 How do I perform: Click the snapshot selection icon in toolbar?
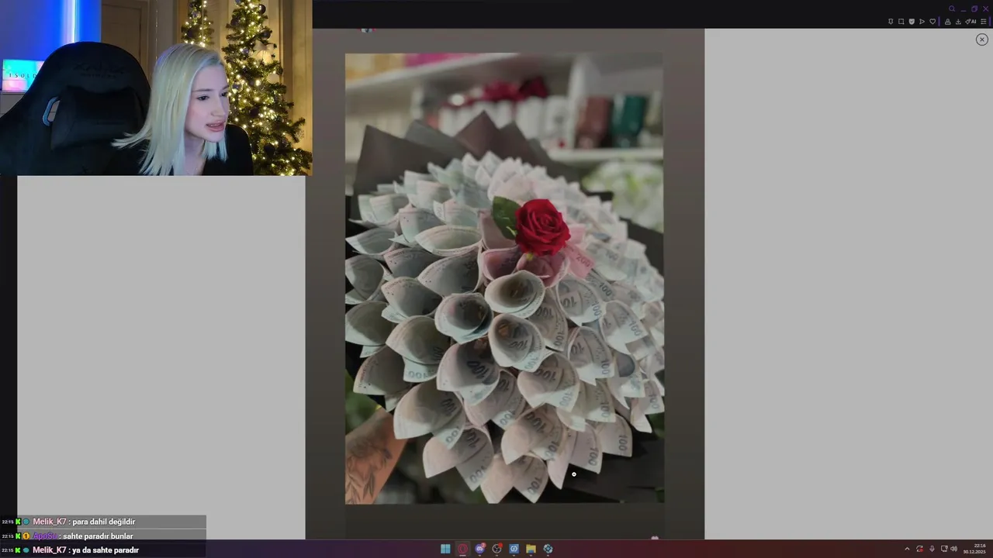tap(901, 22)
